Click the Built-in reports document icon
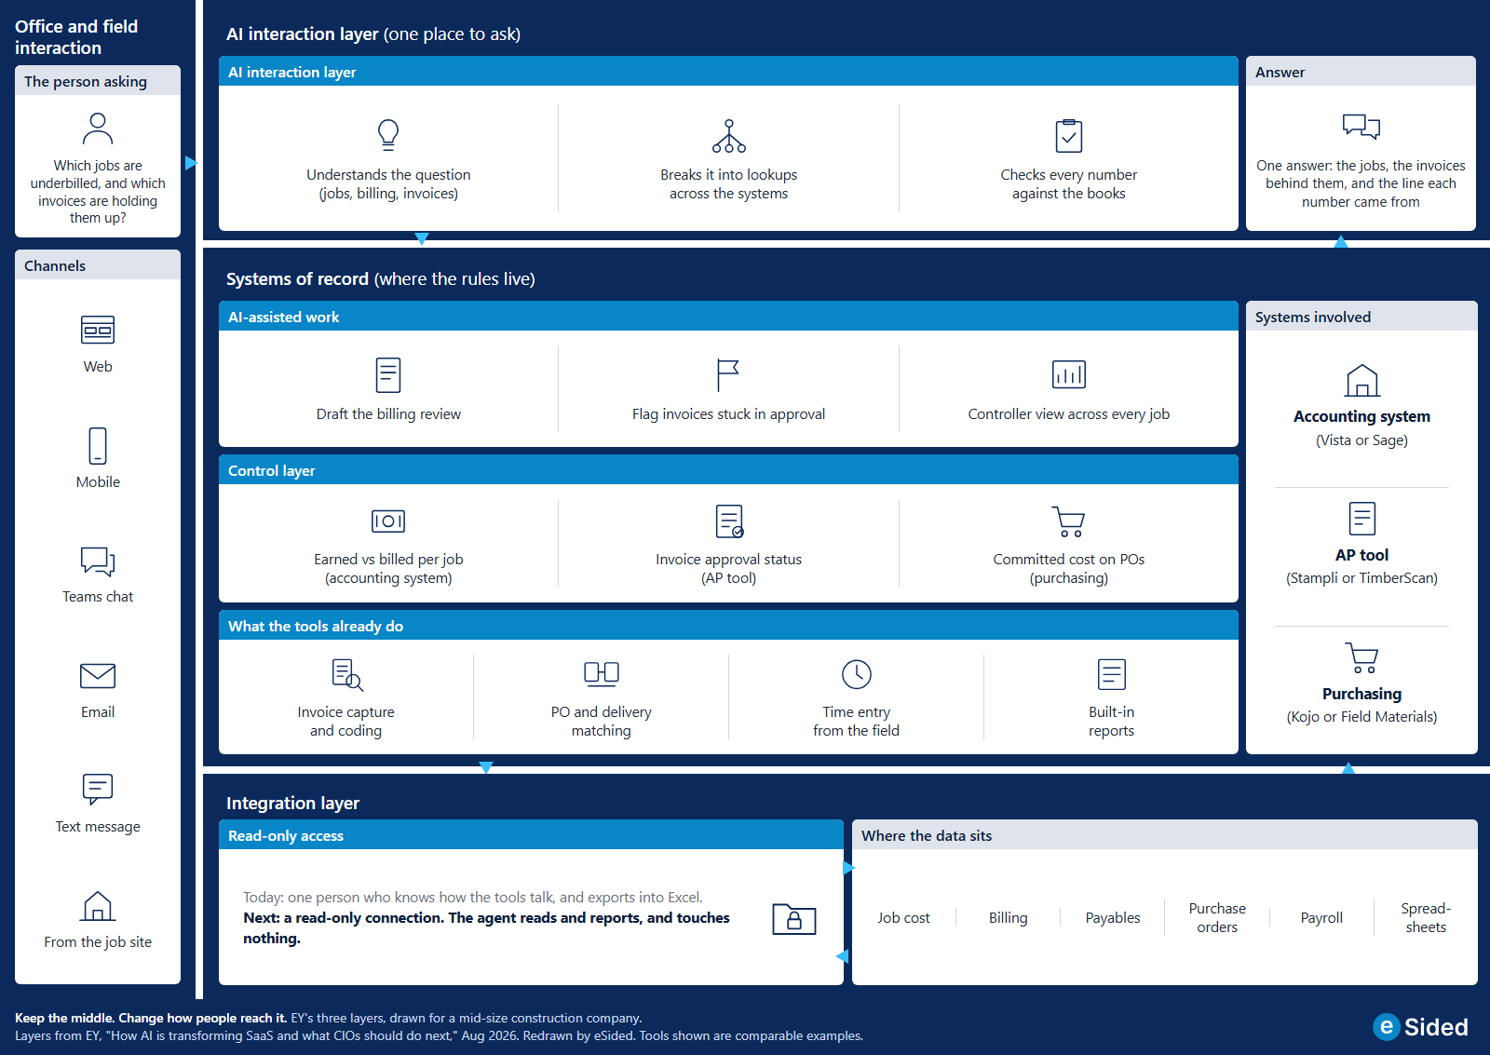Screen dimensions: 1490x1055 pyautogui.click(x=1112, y=674)
